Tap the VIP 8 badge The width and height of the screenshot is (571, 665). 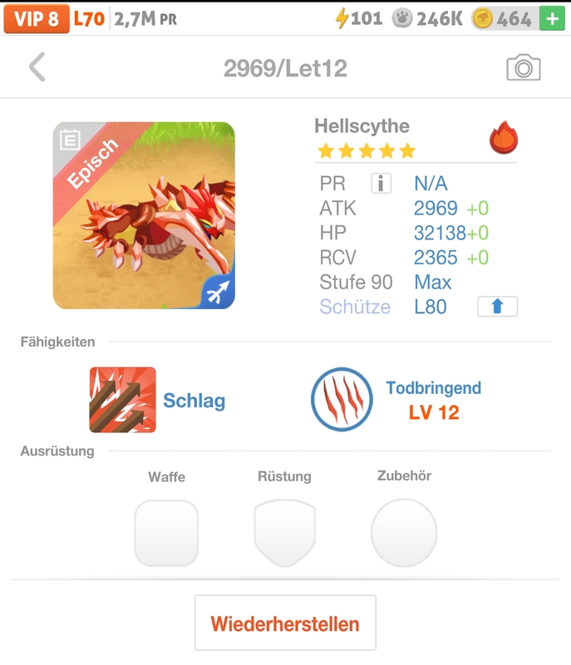36,18
